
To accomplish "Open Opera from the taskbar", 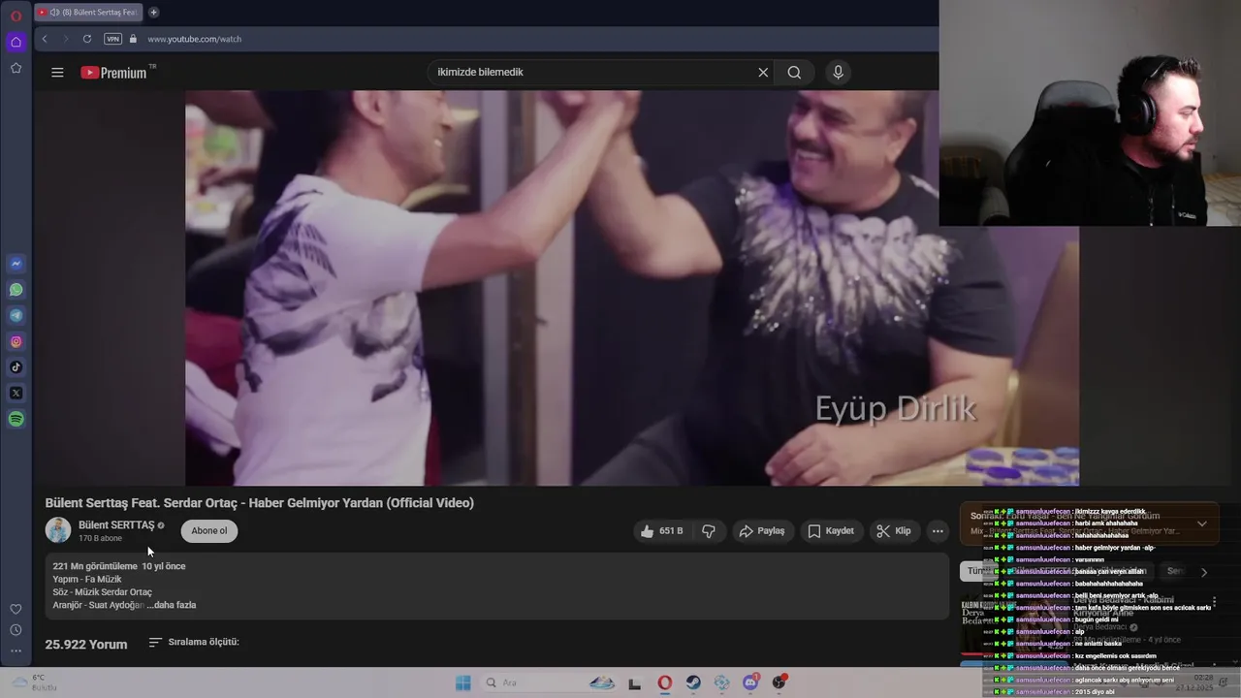I will click(664, 682).
